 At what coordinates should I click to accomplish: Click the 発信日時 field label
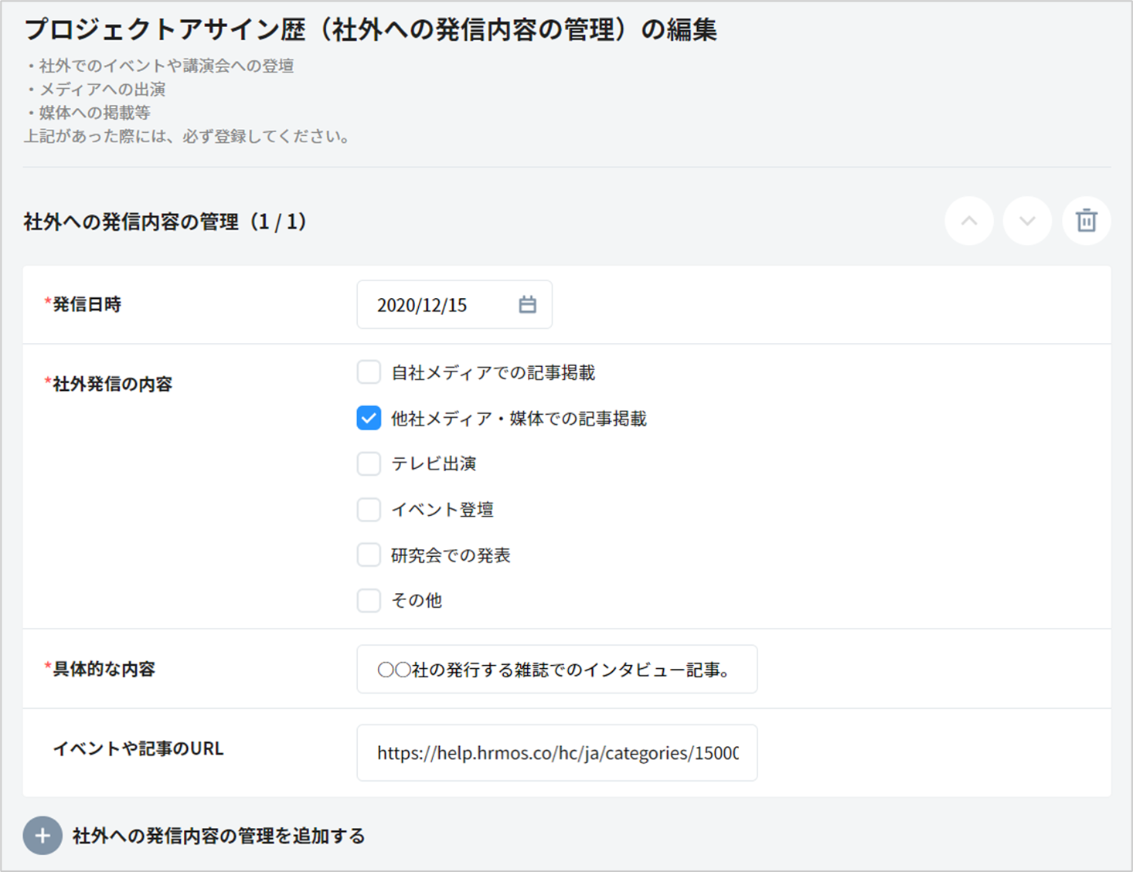(87, 304)
